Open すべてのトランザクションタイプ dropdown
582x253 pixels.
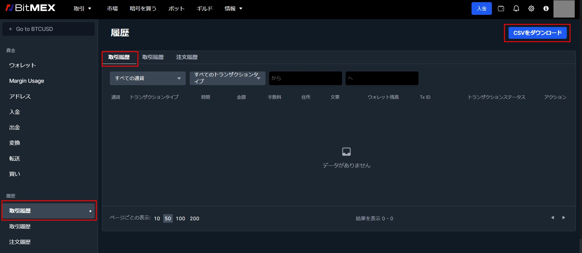coord(228,78)
